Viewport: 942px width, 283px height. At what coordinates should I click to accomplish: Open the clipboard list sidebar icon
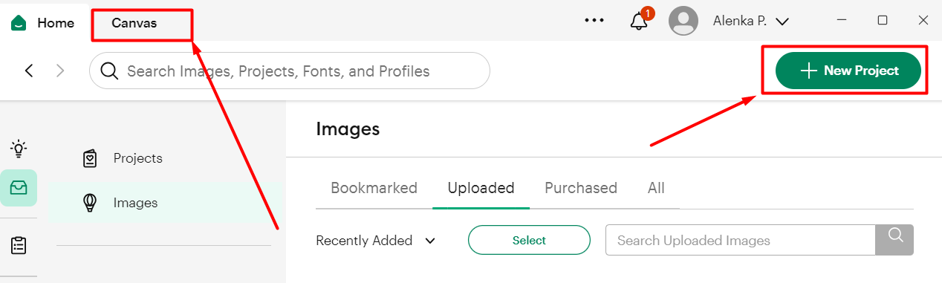click(x=19, y=245)
